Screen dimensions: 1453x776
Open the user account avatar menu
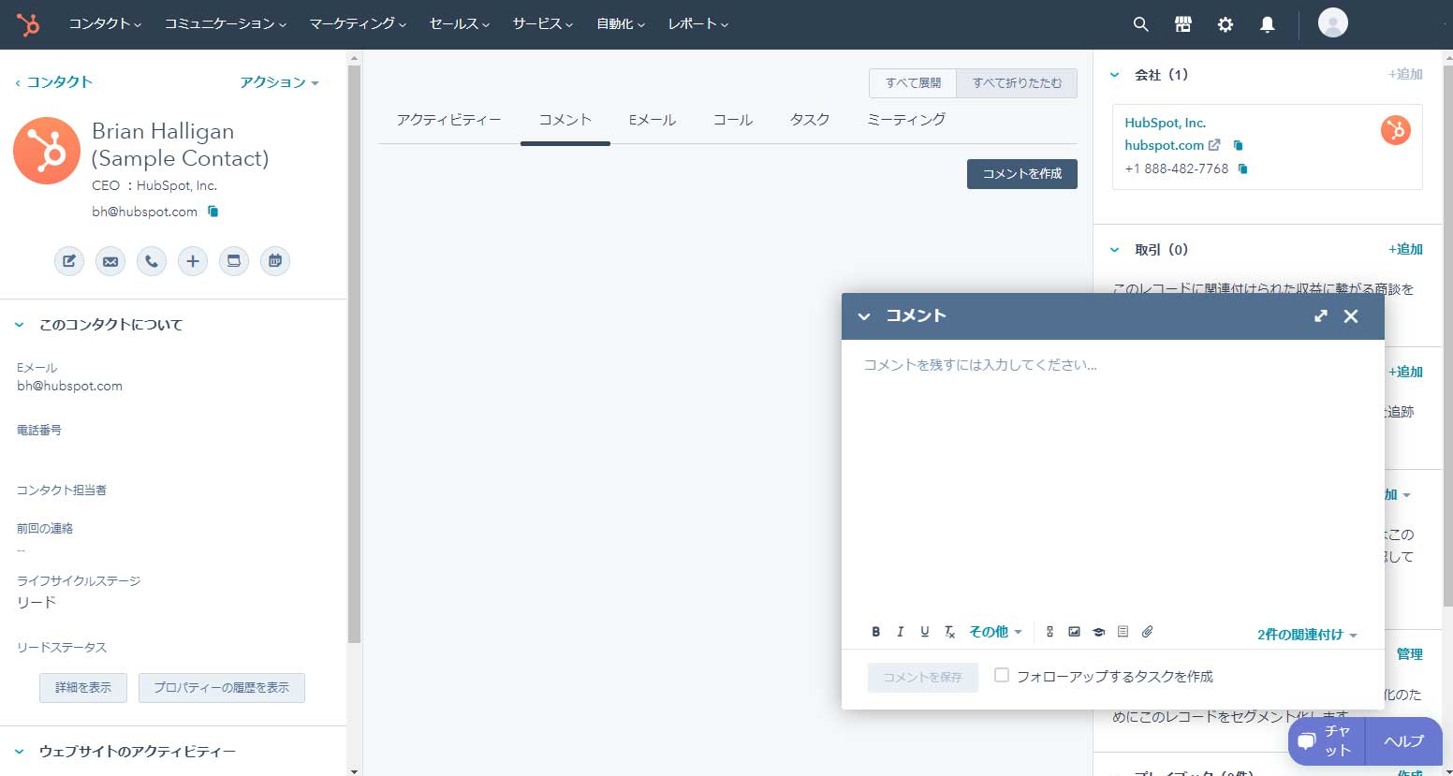(1333, 22)
